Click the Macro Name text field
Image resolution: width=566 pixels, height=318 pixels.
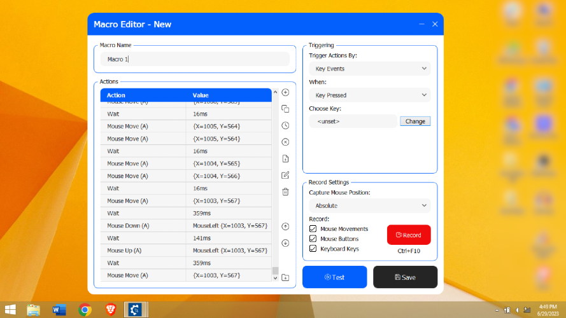195,59
